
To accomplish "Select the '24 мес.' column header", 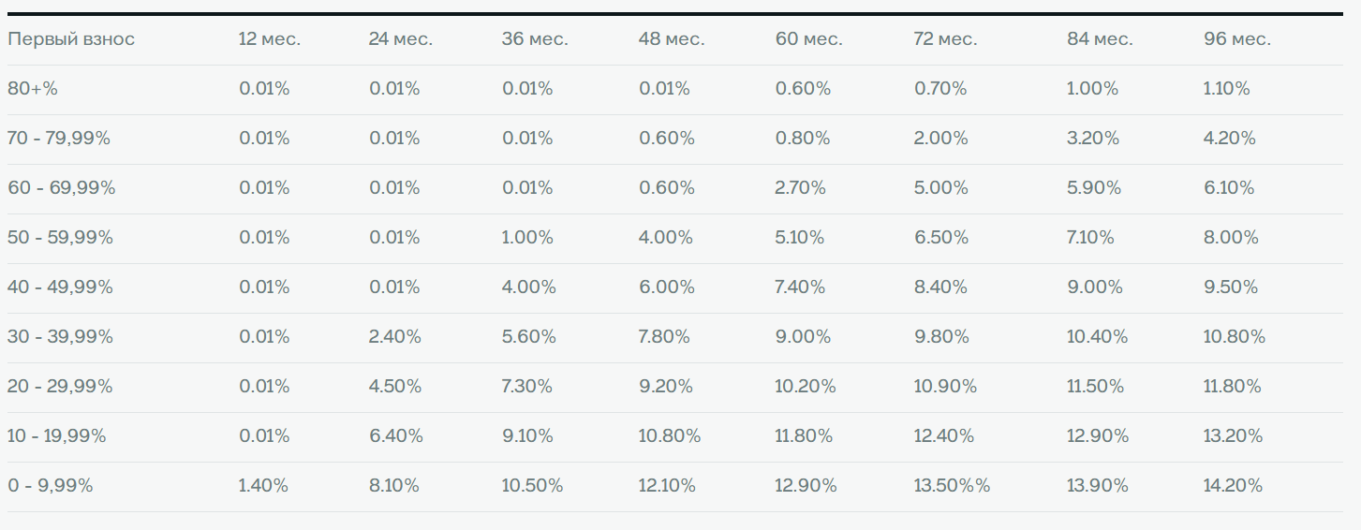I will pyautogui.click(x=401, y=39).
